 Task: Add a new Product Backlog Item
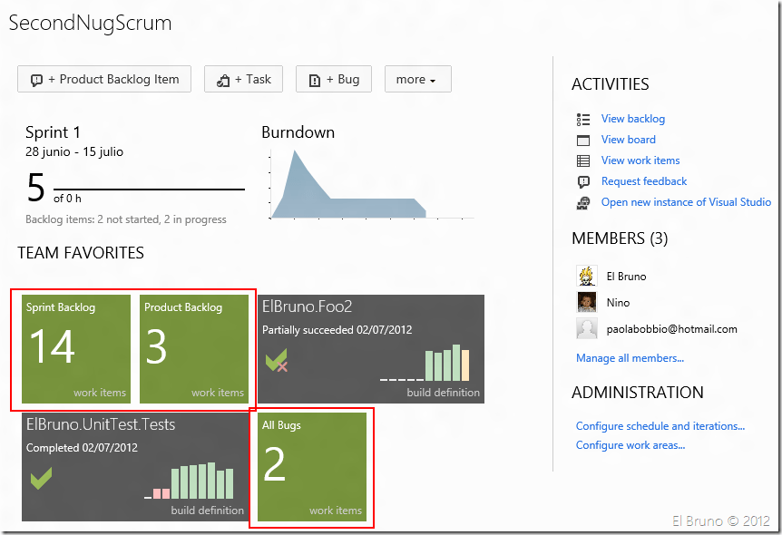104,79
